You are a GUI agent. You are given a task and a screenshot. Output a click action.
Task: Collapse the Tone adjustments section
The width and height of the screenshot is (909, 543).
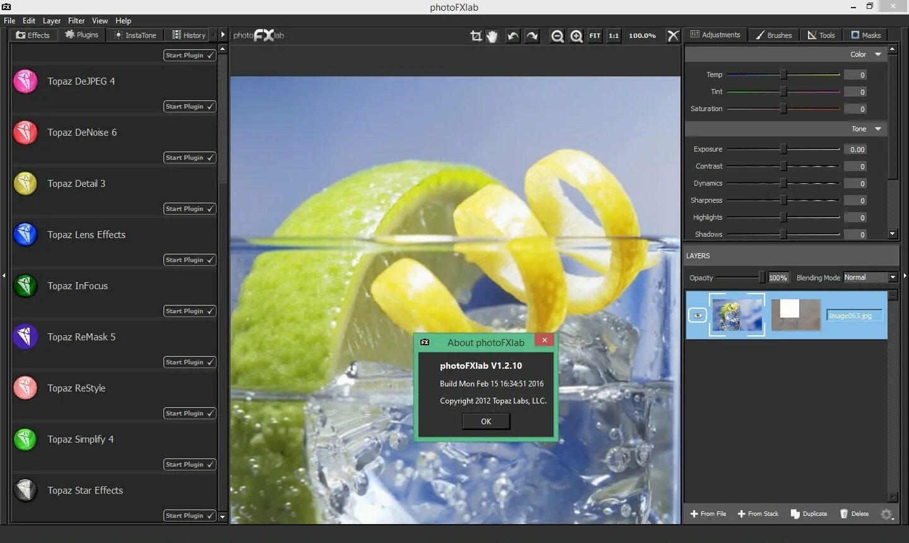[x=878, y=129]
